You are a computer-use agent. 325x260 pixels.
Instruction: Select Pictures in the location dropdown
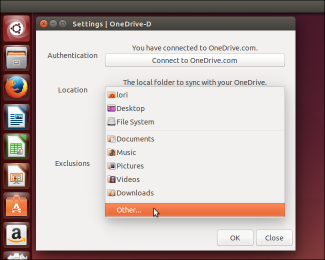(x=195, y=166)
